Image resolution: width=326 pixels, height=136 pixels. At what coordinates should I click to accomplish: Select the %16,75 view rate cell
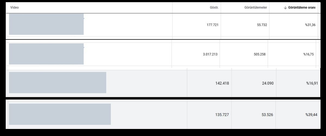(x=308, y=54)
